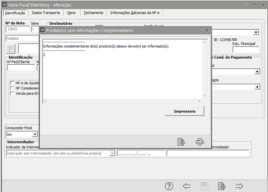Click the cancel document icon in the bottom toolbar

(222, 186)
